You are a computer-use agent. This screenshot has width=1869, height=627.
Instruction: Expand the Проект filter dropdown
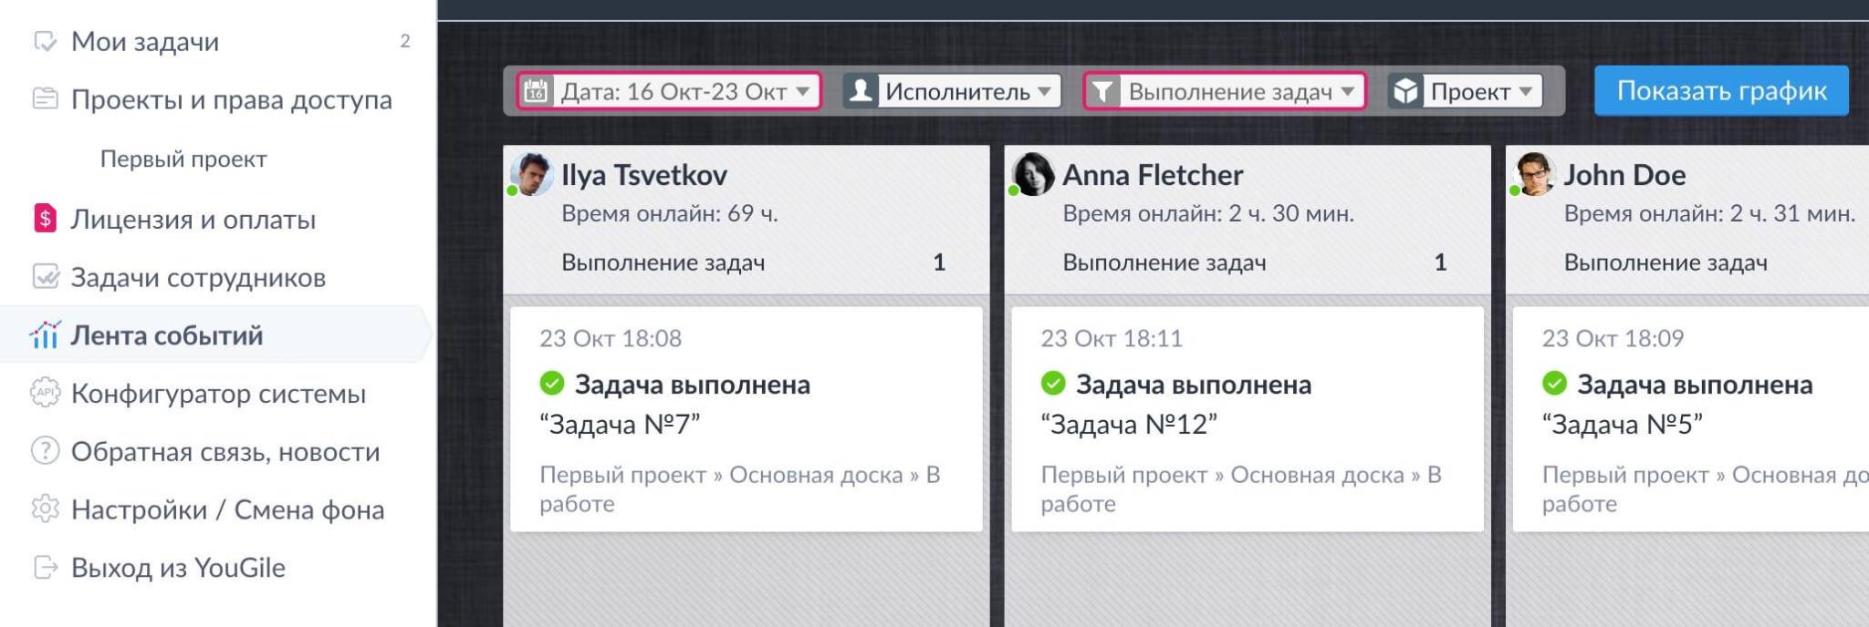[x=1466, y=91]
